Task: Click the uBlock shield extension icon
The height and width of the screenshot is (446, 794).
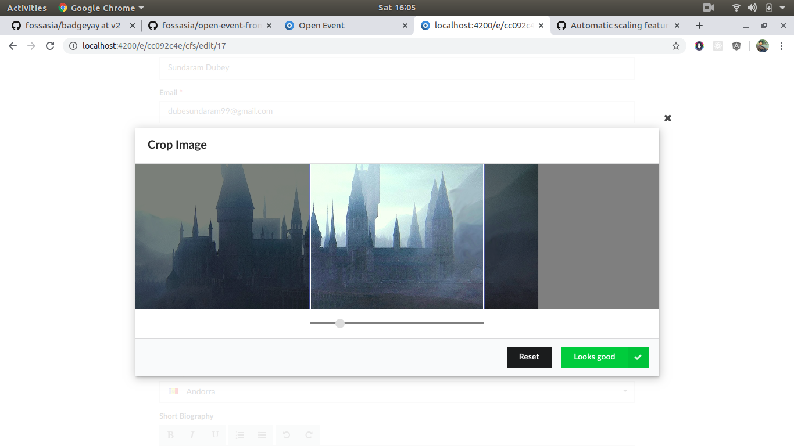Action: [699, 46]
